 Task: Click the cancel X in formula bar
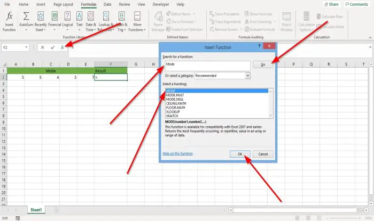[x=42, y=47]
